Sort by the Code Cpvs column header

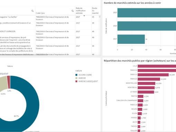(x=40, y=13)
